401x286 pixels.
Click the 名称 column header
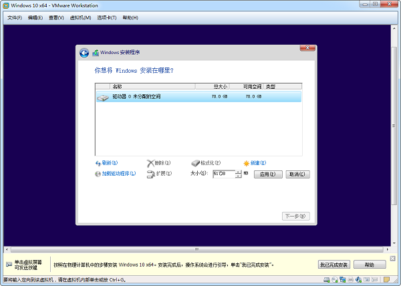152,86
